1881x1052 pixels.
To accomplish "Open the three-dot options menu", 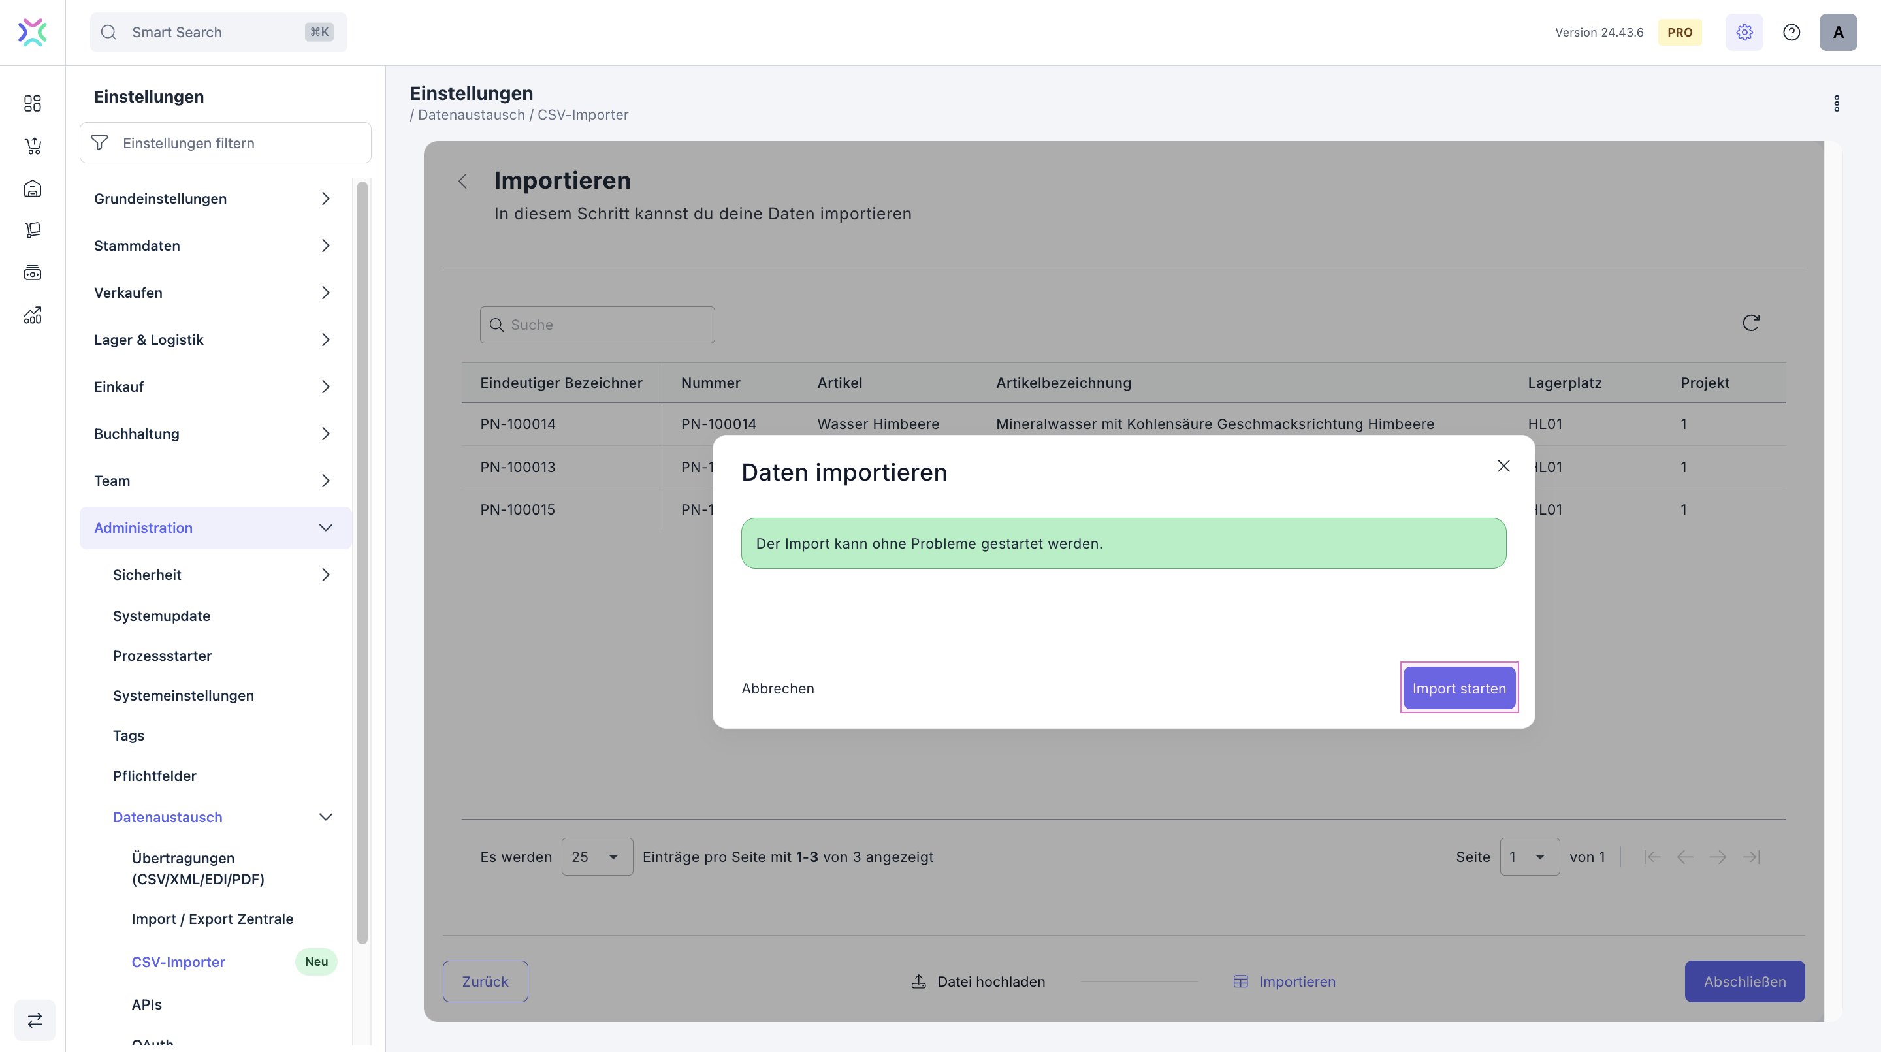I will coord(1837,104).
